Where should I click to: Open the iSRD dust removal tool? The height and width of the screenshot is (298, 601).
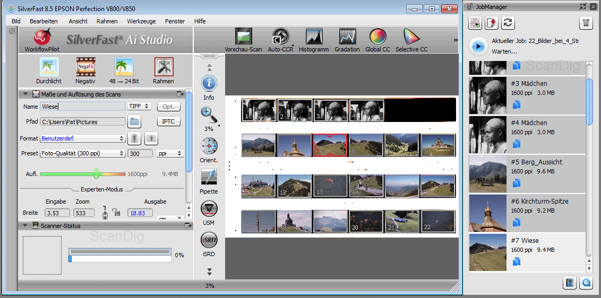(x=209, y=240)
